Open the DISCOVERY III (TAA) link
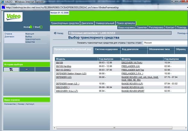This screenshot has height=131, width=188. 132,62
